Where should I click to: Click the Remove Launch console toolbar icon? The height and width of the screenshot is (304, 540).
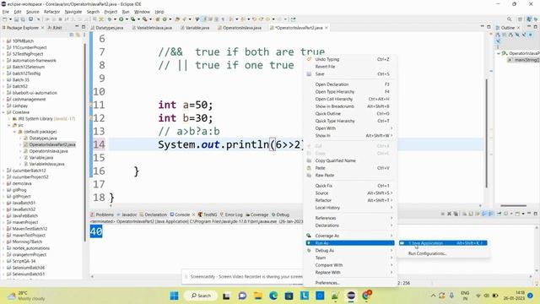click(449, 214)
